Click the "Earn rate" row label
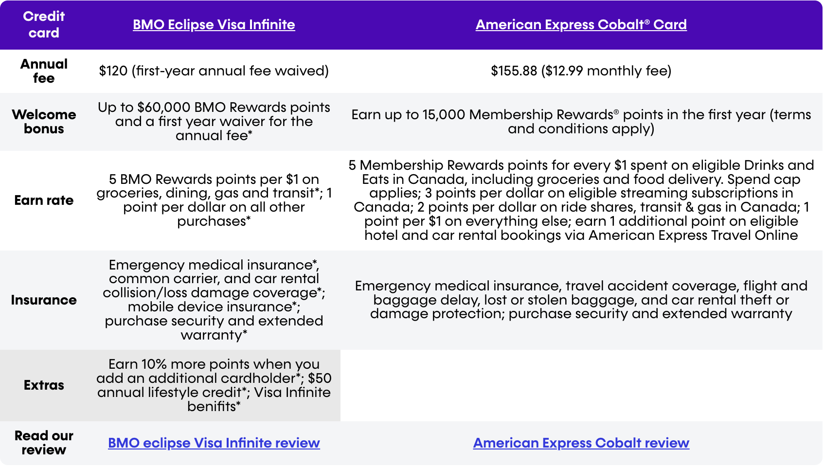This screenshot has height=467, width=824. coord(44,200)
